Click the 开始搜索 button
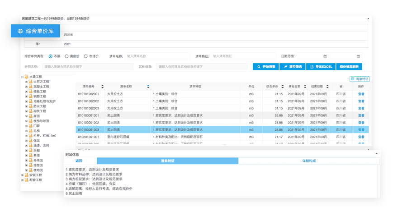Viewport: 393px width, 207px height. point(265,67)
